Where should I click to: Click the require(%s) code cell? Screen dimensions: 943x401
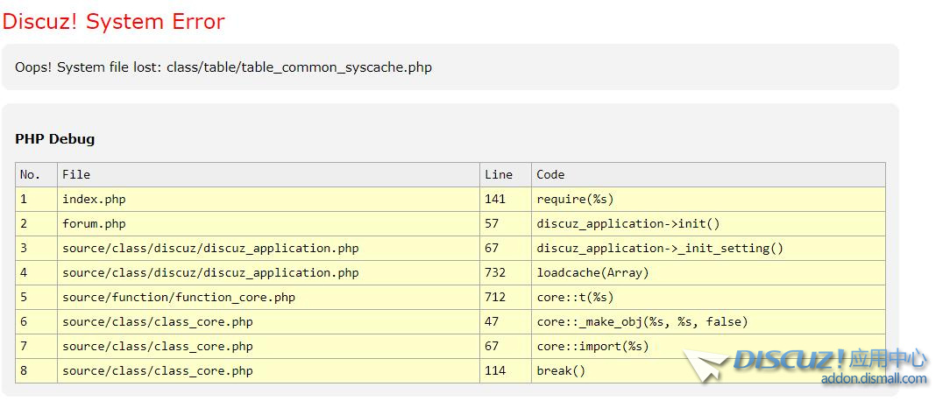tap(575, 200)
